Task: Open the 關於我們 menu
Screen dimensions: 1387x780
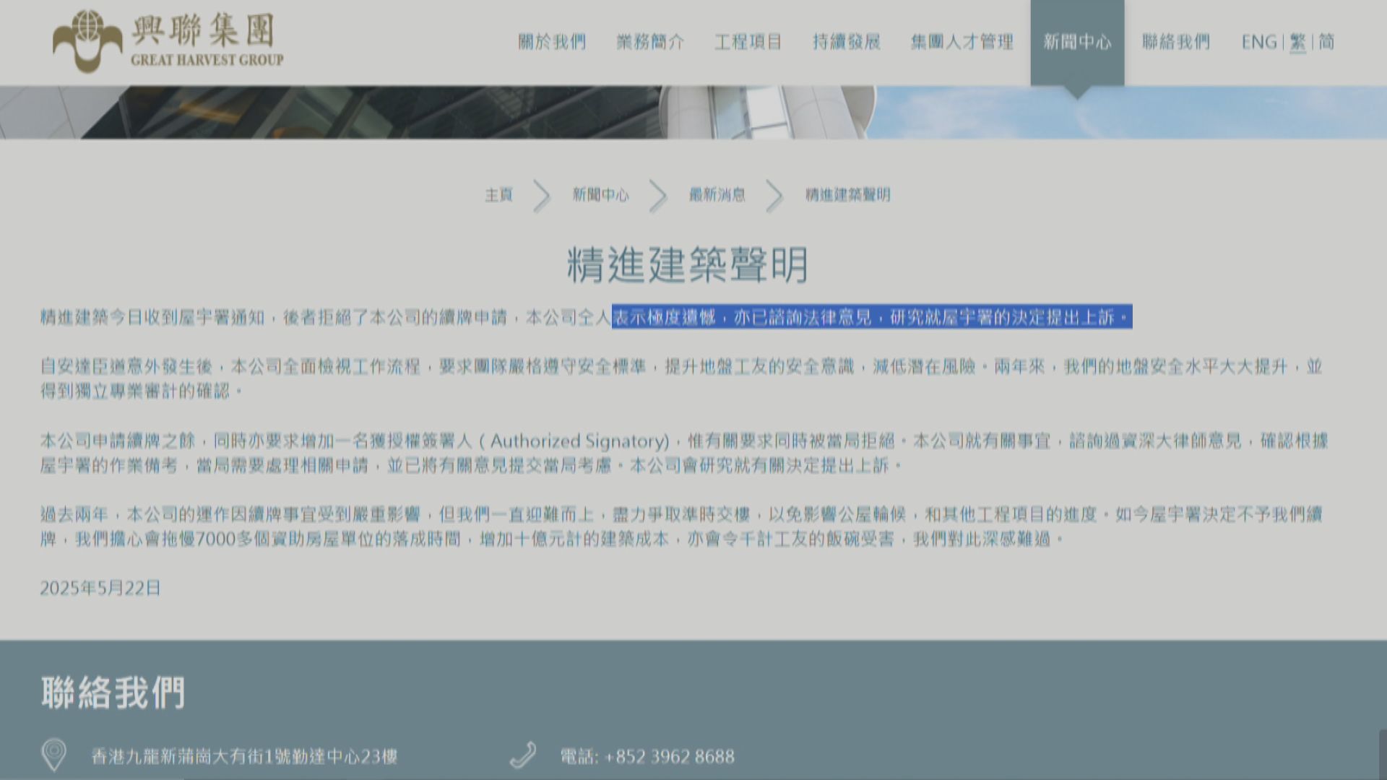Action: pos(551,42)
